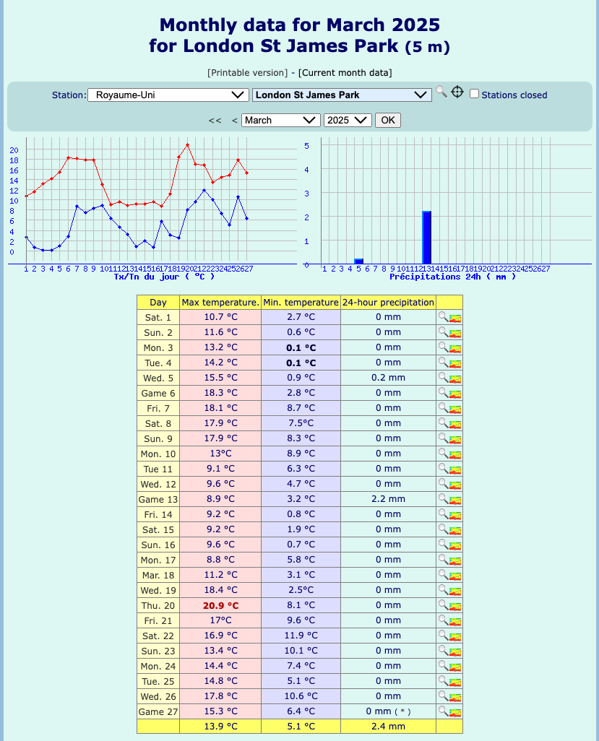Go to Current month data
This screenshot has height=741, width=599.
345,72
